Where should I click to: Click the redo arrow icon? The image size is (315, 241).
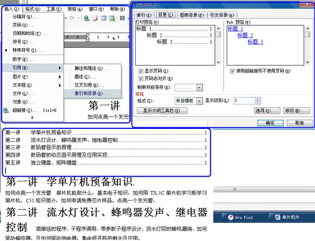[x=73, y=18]
